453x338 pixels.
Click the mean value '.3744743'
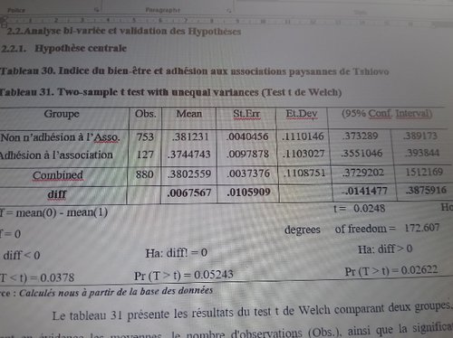[x=189, y=155]
